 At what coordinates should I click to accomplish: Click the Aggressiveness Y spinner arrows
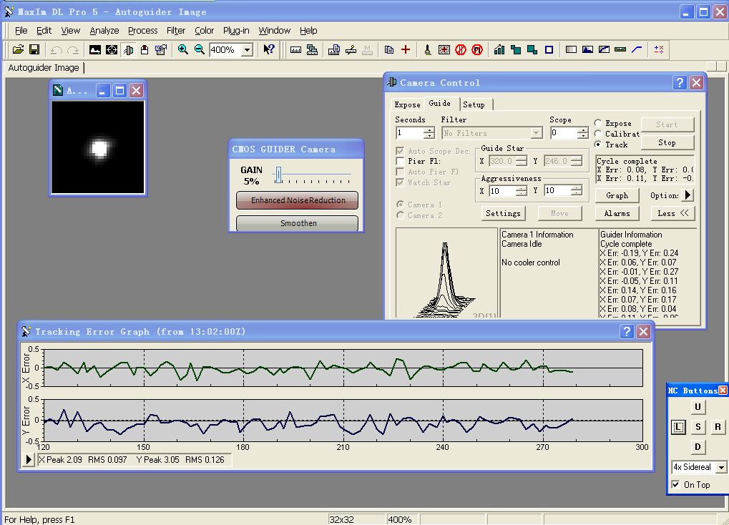click(x=577, y=191)
